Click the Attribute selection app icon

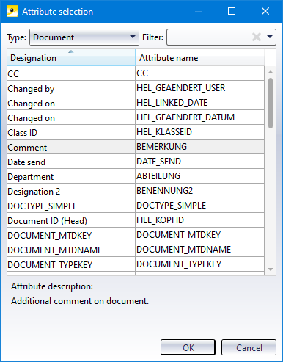pyautogui.click(x=12, y=11)
